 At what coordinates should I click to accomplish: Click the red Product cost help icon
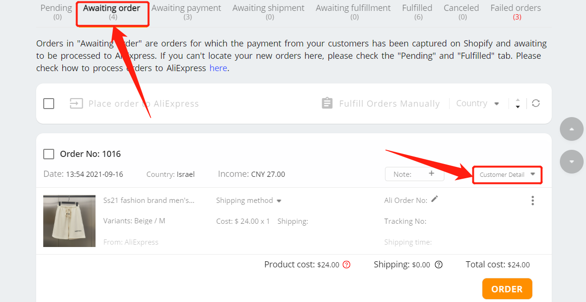coord(346,265)
